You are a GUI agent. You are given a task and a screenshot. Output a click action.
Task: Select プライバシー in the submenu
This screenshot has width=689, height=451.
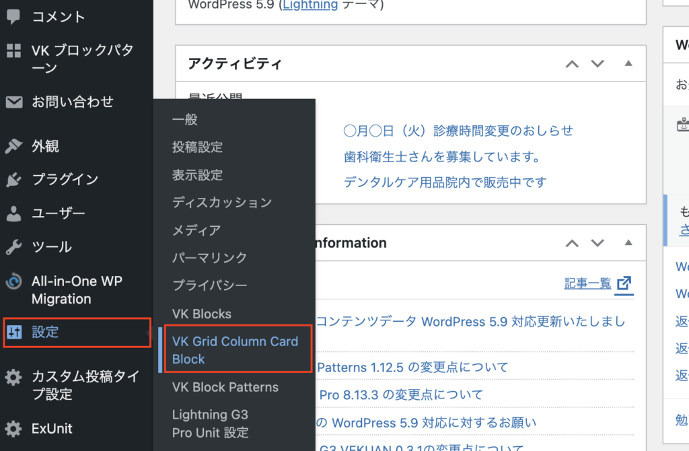tap(210, 285)
